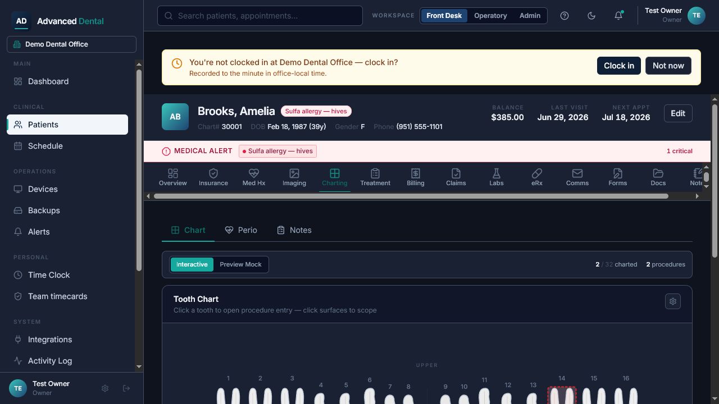Select the Charting tab
Screen dimensions: 719x404
(335, 177)
